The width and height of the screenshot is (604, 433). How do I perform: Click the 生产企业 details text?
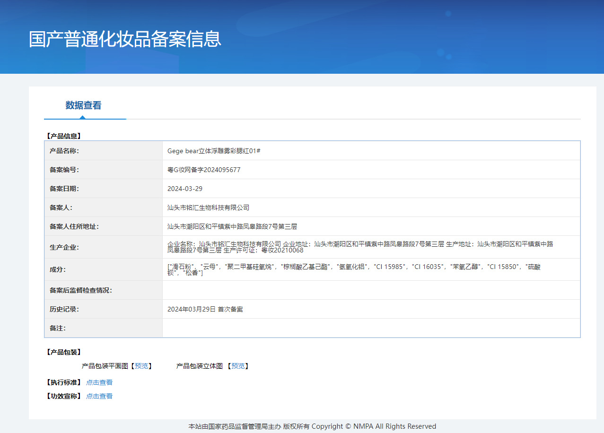tap(360, 247)
